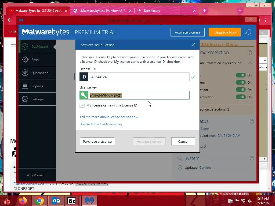Open Outlook from the taskbar
Screen dimensions: 275x206
point(56,201)
